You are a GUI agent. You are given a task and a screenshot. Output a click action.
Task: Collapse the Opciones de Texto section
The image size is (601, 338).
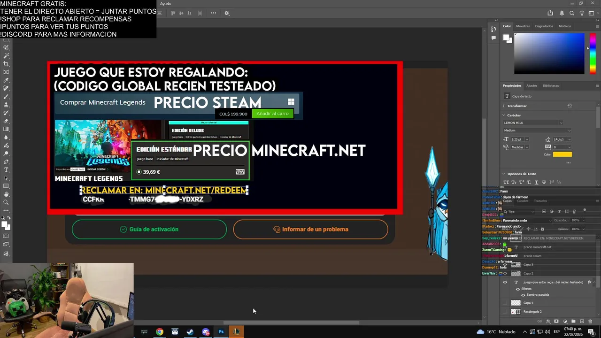pos(504,174)
